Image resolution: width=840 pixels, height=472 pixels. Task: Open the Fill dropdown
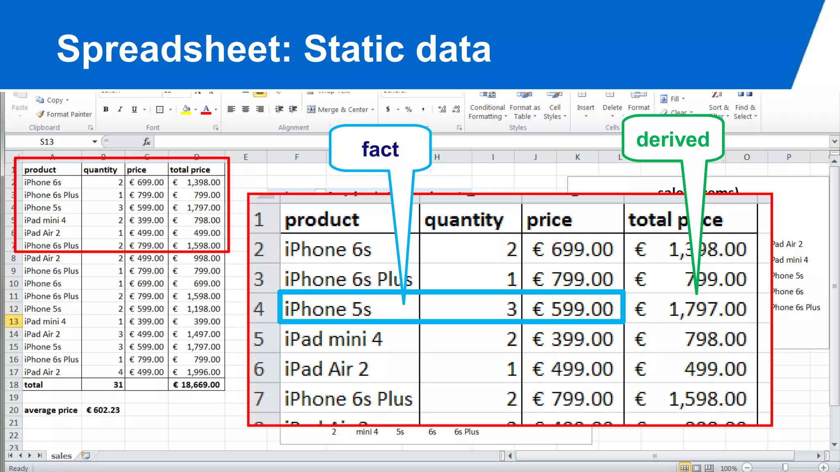tap(673, 99)
